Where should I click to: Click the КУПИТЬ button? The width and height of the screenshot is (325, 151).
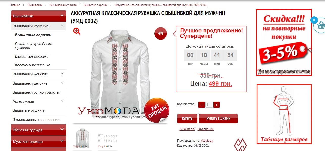[x=187, y=119]
